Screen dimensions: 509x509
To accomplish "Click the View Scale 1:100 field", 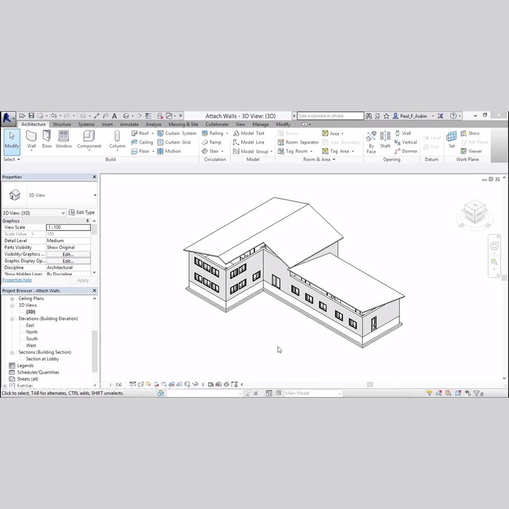I will (x=68, y=227).
